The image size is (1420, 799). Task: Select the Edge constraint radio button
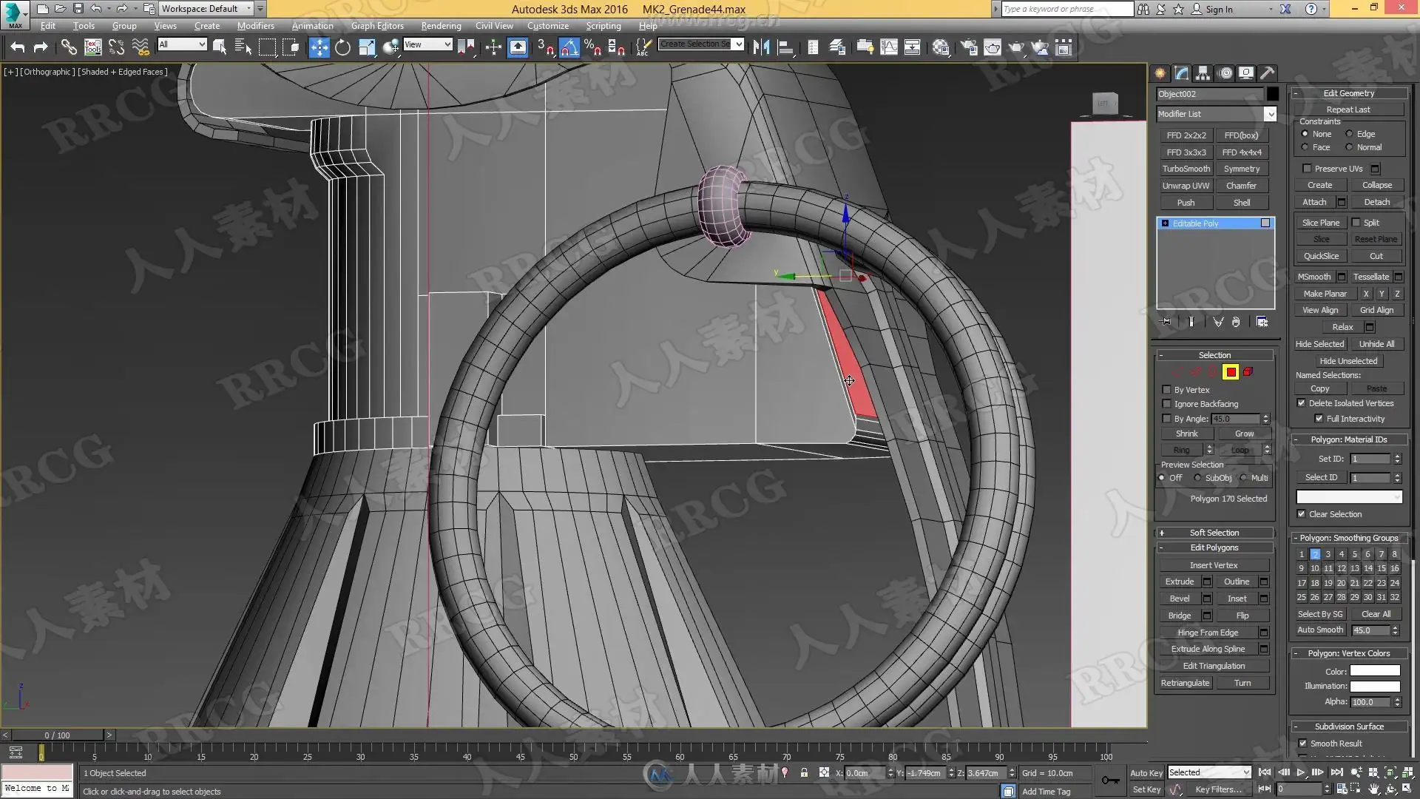pos(1350,134)
